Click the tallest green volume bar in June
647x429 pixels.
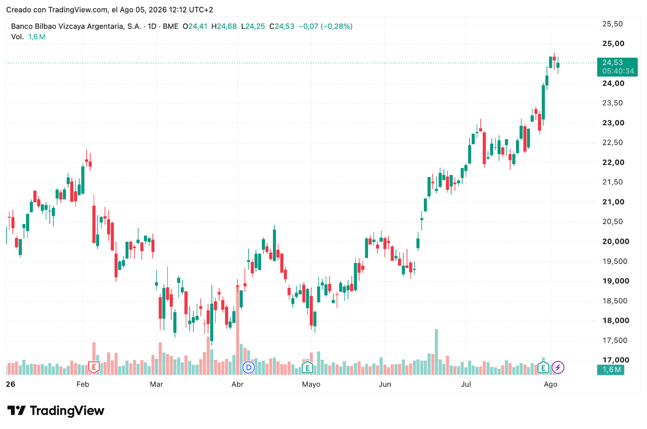[436, 352]
